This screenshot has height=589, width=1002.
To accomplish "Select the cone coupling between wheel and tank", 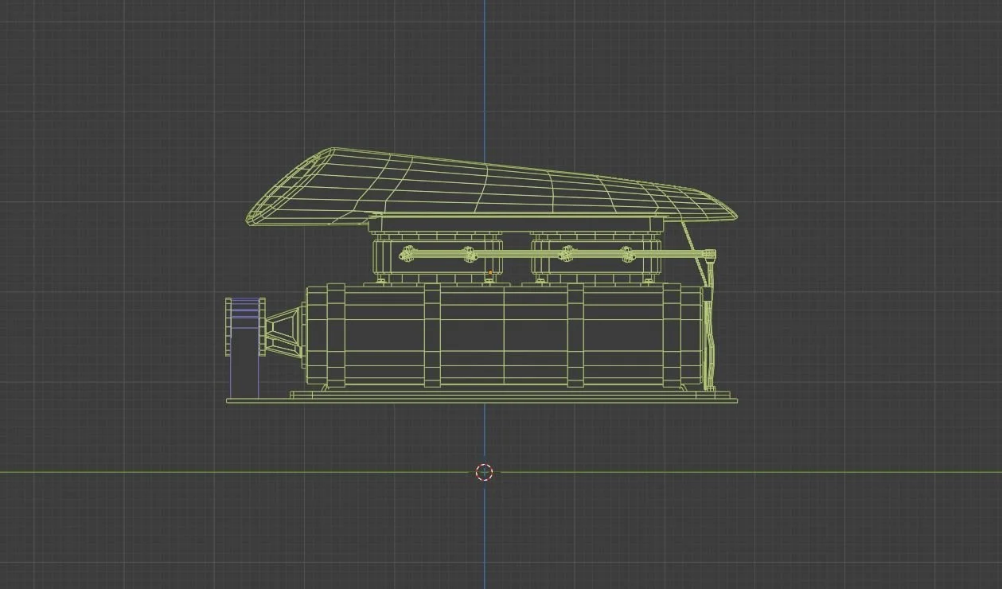I will [285, 332].
